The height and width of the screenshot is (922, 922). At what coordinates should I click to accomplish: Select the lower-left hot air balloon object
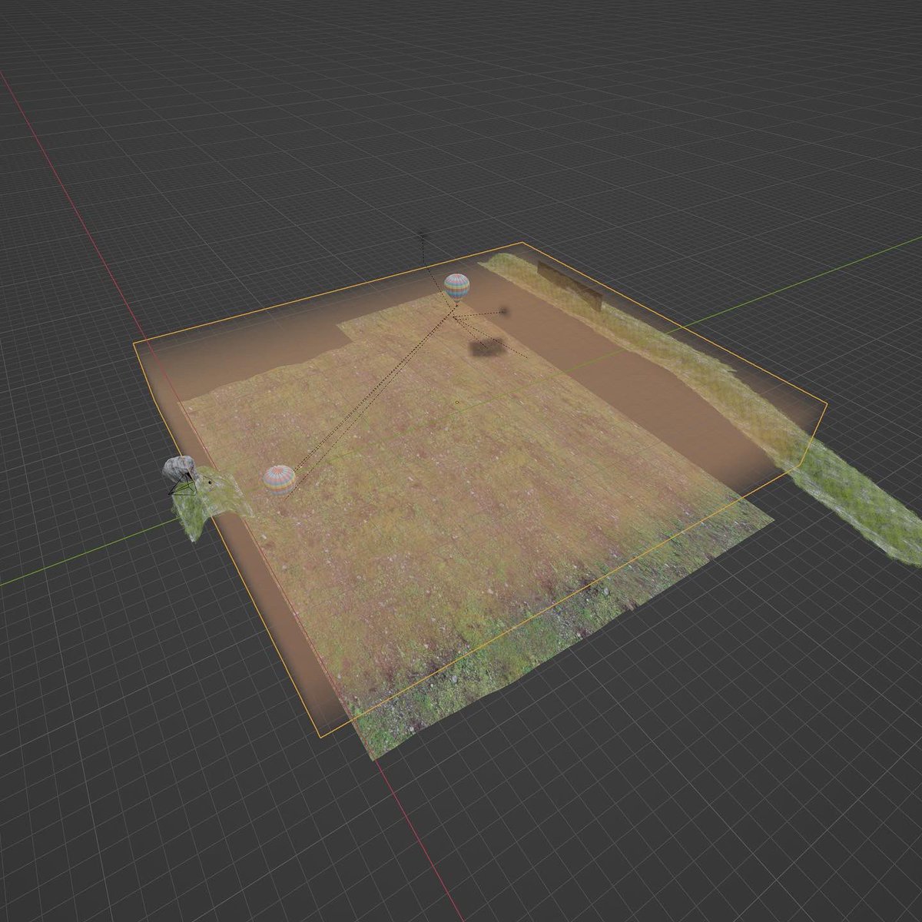(279, 479)
